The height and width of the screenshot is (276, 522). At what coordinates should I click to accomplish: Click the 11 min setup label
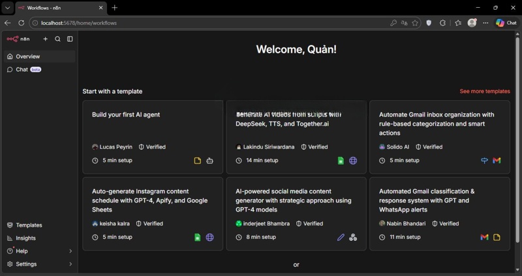pyautogui.click(x=405, y=237)
